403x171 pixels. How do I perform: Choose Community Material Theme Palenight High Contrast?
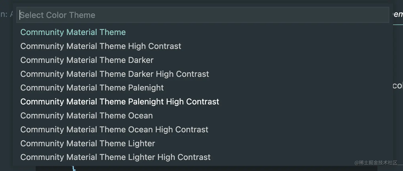point(120,102)
